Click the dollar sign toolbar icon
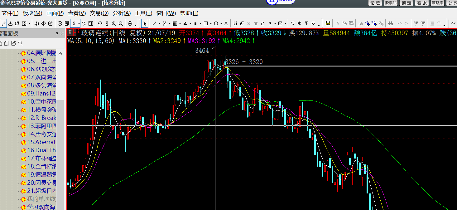 coord(74,23)
